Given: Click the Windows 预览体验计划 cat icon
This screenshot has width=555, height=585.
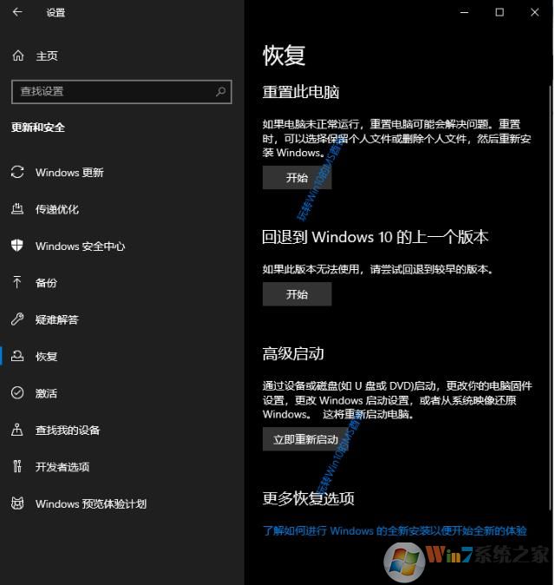Looking at the screenshot, I should pos(17,503).
